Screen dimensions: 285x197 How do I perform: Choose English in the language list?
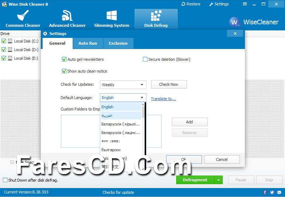pos(121,107)
